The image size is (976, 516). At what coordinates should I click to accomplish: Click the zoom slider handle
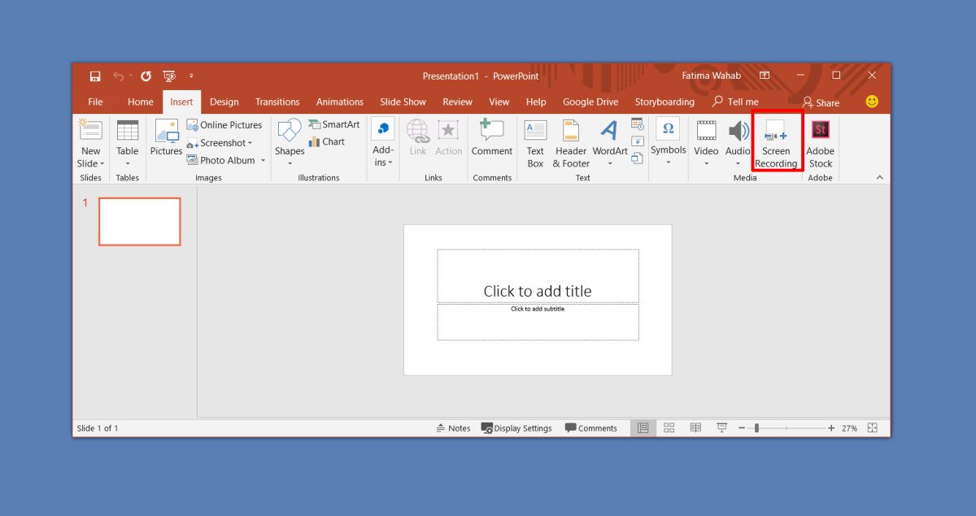756,428
